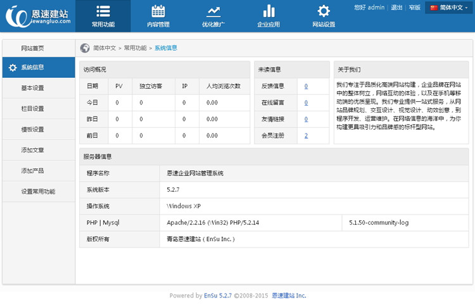This screenshot has height=307, width=475.
Task: Click the 独立访客 column header
Action: click(151, 86)
